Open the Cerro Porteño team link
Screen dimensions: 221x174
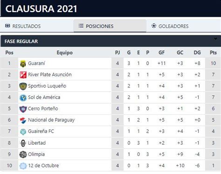[x=43, y=108]
